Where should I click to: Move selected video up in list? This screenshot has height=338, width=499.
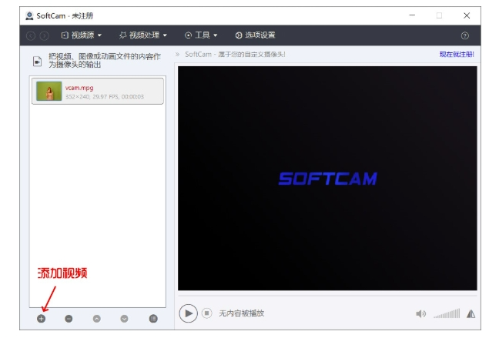[97, 318]
